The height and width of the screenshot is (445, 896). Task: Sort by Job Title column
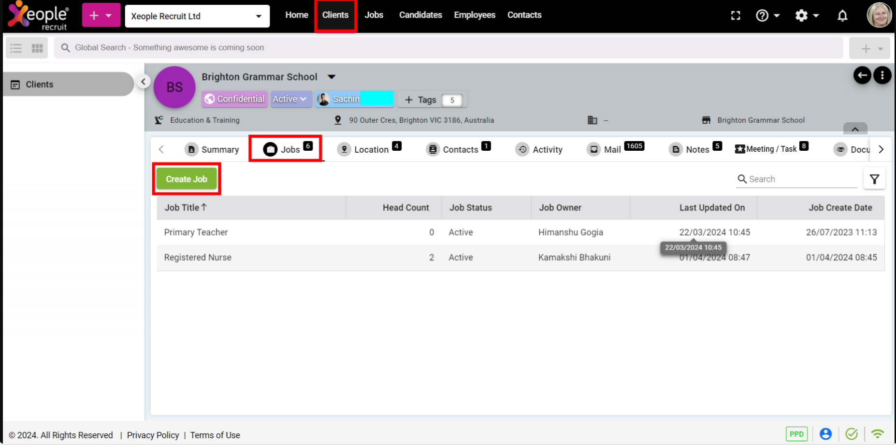[186, 207]
